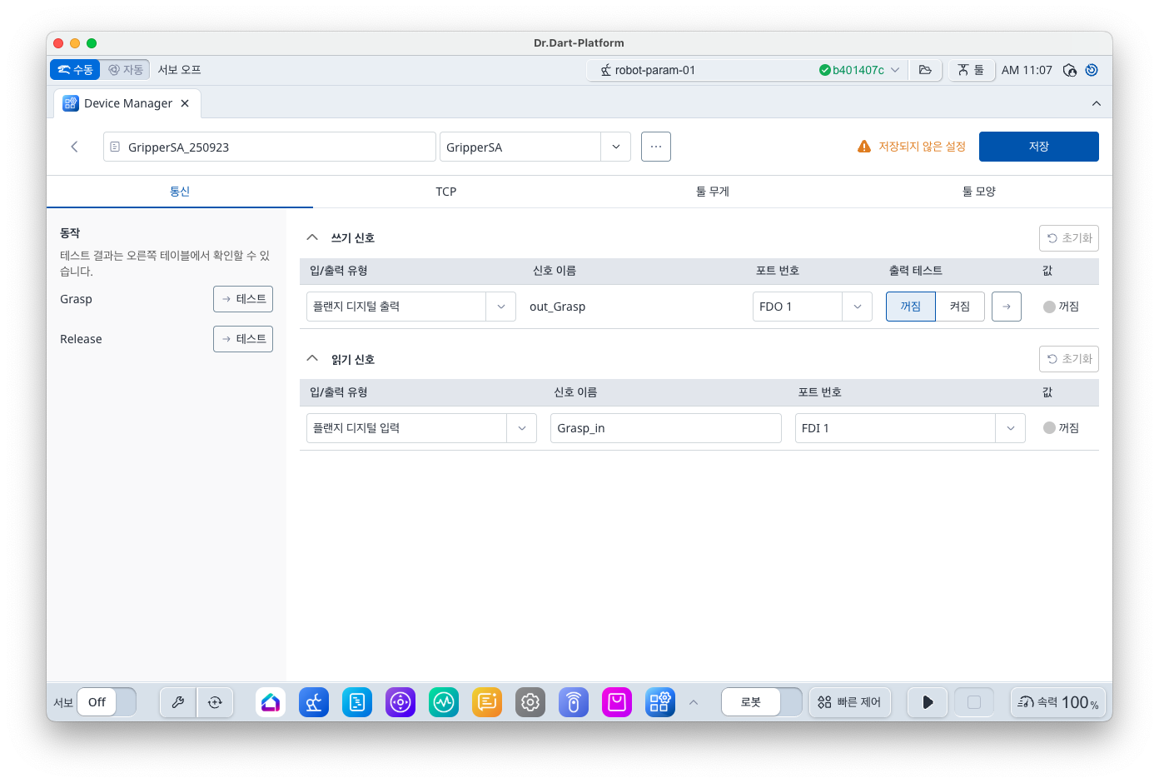Screen dimensions: 1159x783
Task: Open the Settings gear icon in the dock
Action: (x=530, y=702)
